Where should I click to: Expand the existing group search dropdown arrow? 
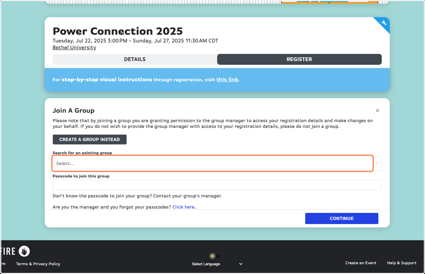tap(377, 164)
